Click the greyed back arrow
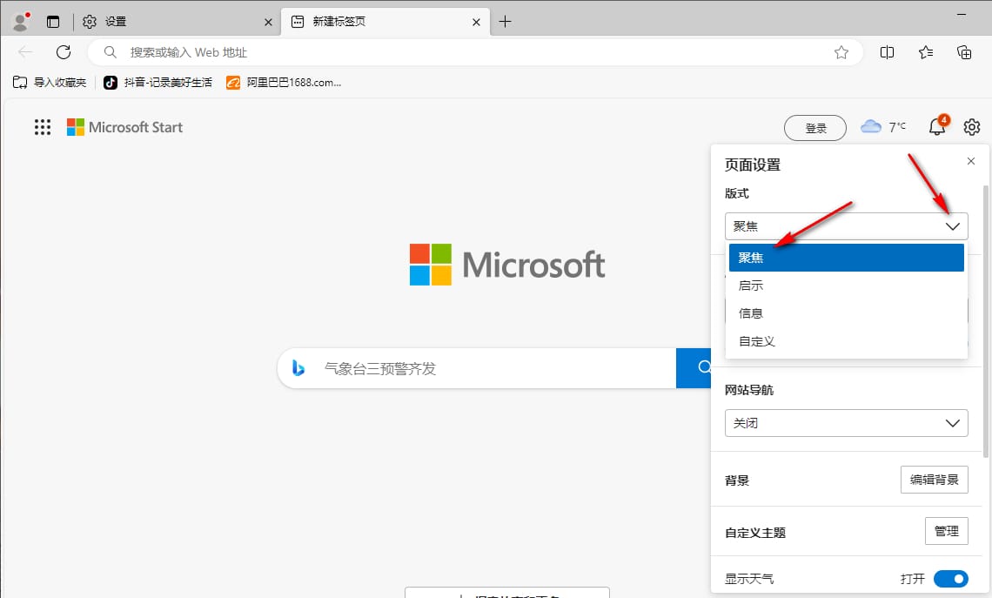992x598 pixels. click(x=25, y=52)
